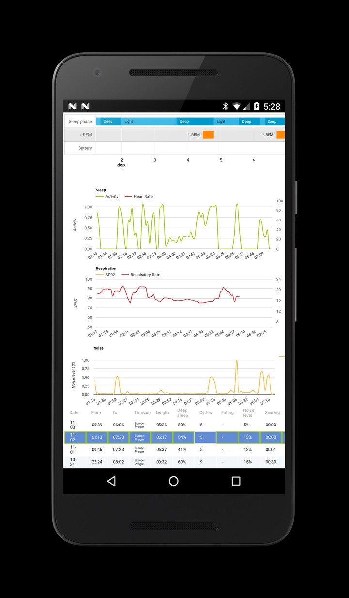Tap the leftmost N notification icon
This screenshot has width=349, height=598.
tap(72, 106)
